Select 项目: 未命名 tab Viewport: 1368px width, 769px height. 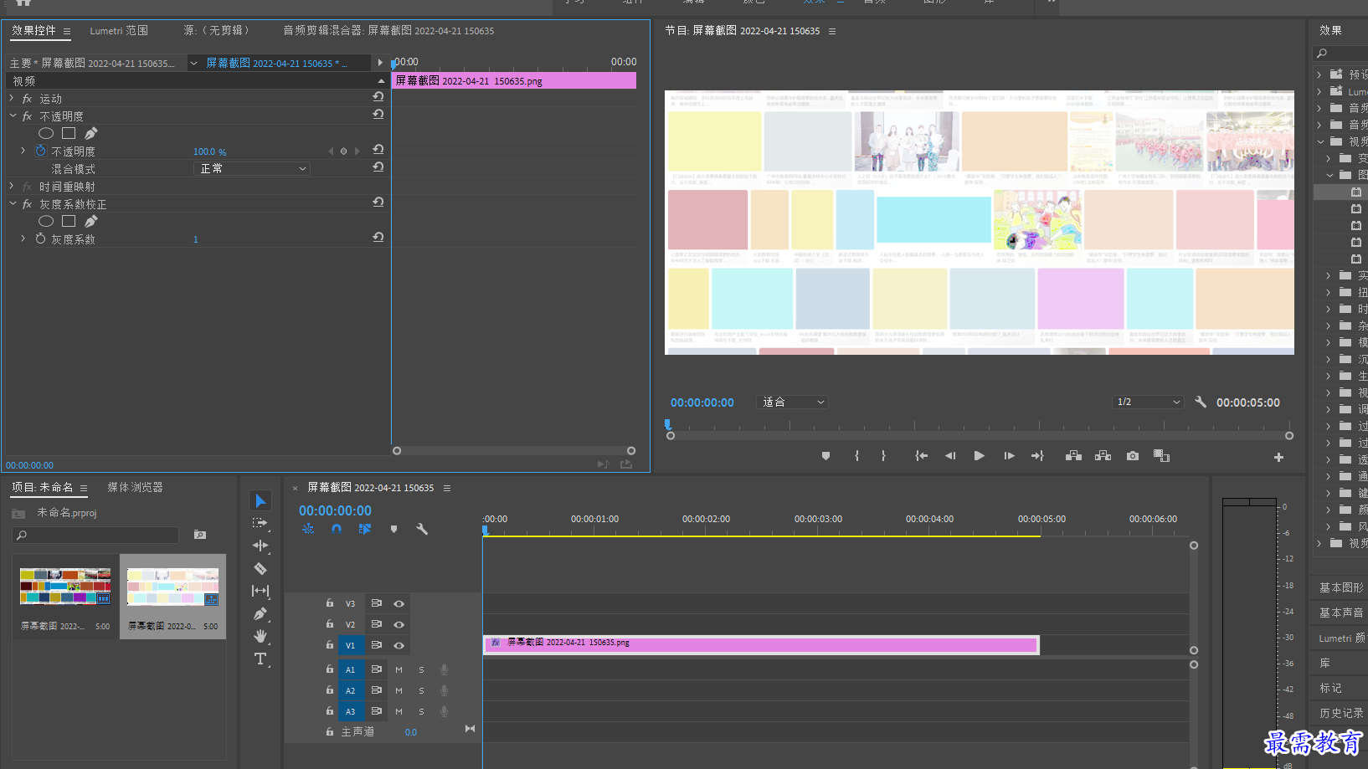(43, 487)
